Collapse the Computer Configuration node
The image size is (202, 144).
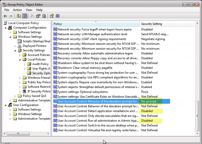tap(6, 28)
